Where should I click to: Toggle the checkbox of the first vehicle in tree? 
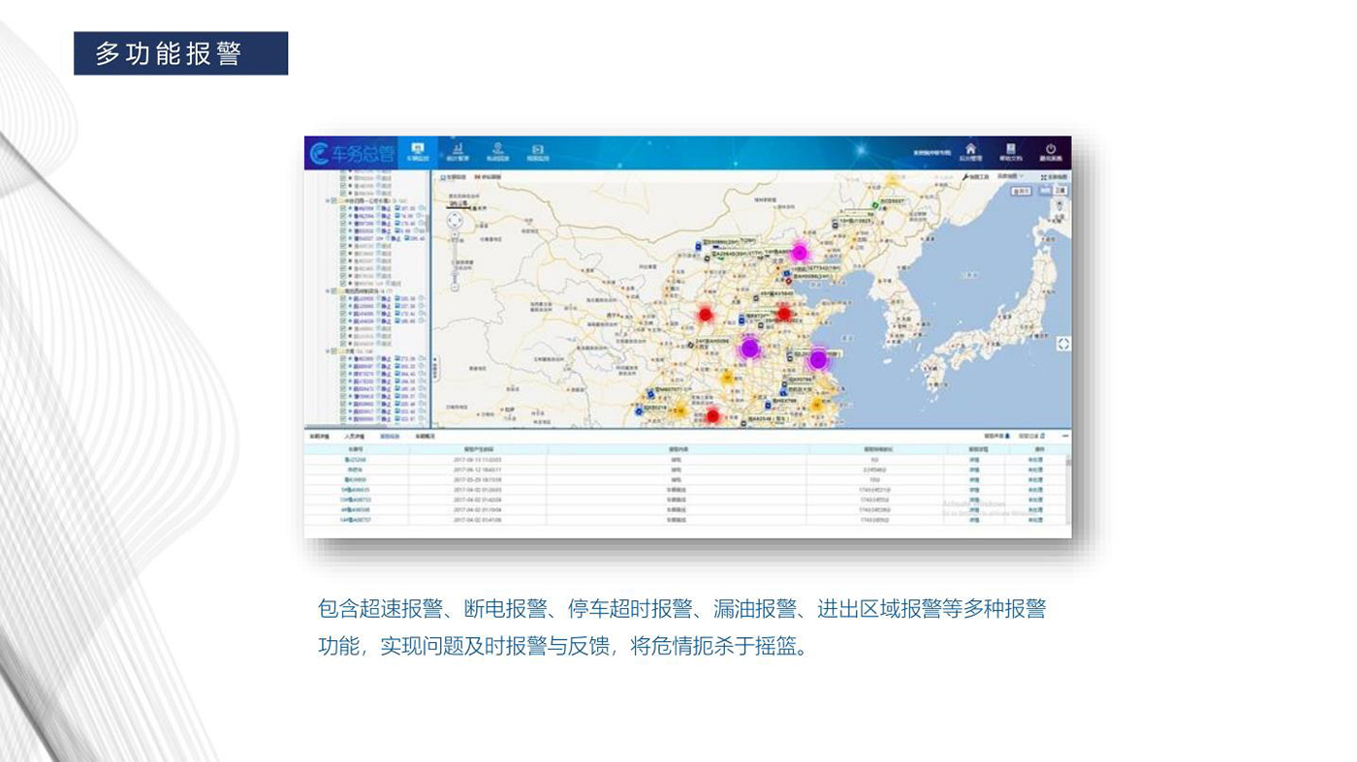[343, 178]
